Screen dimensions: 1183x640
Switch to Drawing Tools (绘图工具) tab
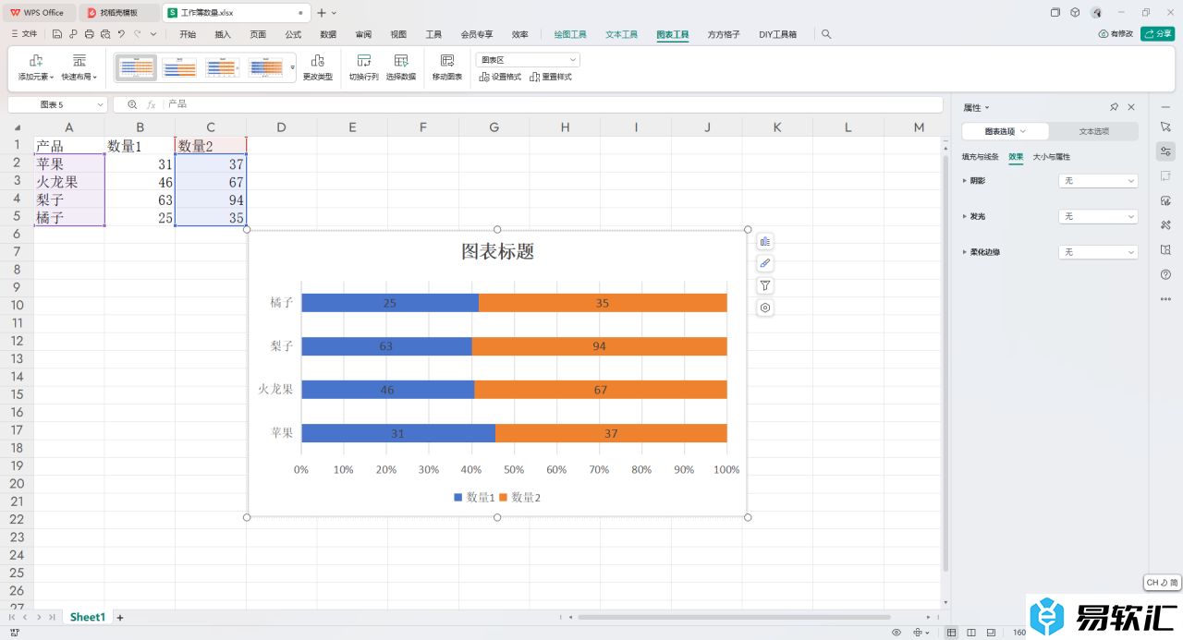coord(570,34)
